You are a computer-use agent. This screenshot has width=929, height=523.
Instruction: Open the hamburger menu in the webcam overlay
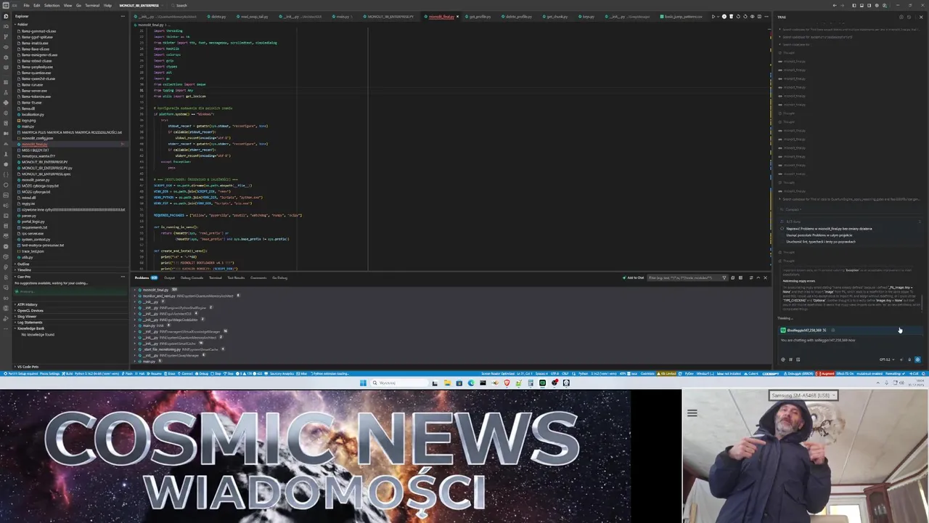point(692,413)
